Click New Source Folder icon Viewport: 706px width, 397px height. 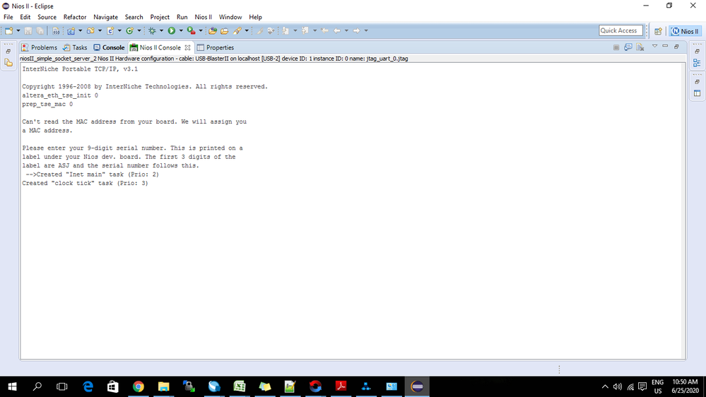click(x=90, y=30)
